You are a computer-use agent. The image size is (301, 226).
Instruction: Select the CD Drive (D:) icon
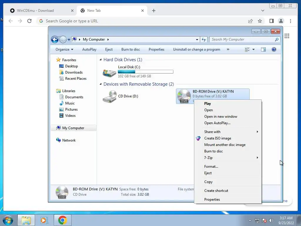click(110, 97)
